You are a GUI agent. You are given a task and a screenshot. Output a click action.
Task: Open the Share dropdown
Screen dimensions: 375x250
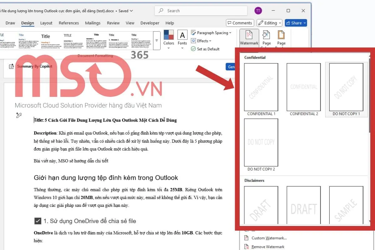(x=296, y=23)
